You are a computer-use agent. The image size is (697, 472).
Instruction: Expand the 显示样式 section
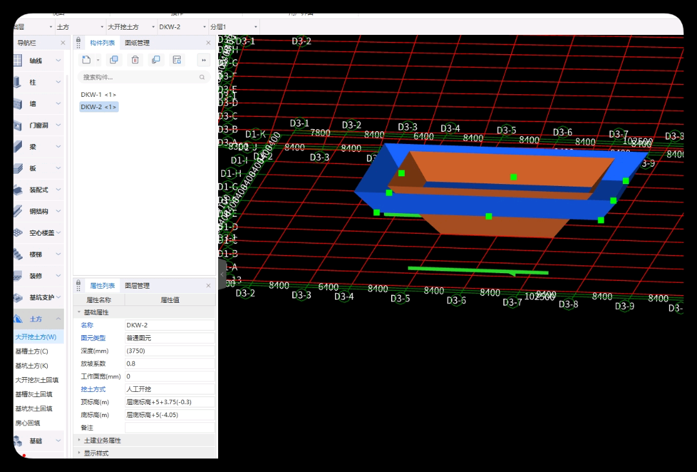click(x=79, y=453)
